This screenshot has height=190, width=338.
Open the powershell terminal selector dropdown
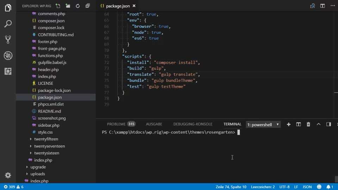coord(263,125)
